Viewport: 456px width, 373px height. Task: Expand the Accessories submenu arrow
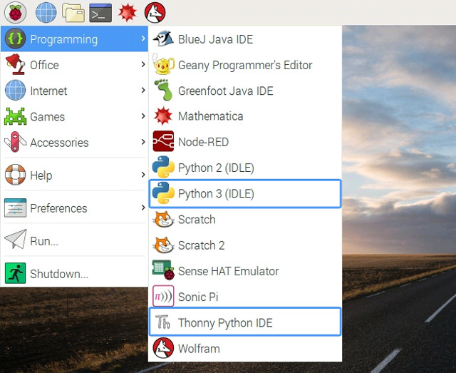pos(142,142)
